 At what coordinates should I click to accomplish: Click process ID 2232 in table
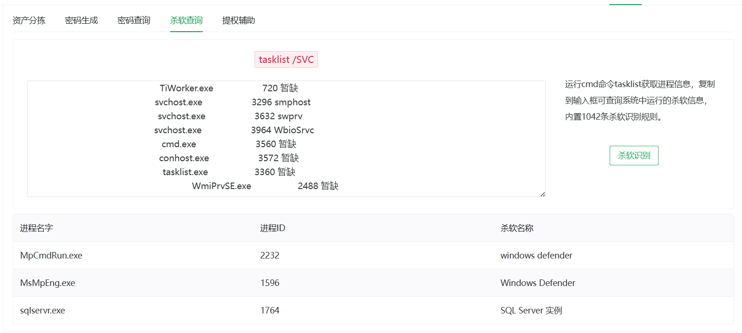click(270, 256)
